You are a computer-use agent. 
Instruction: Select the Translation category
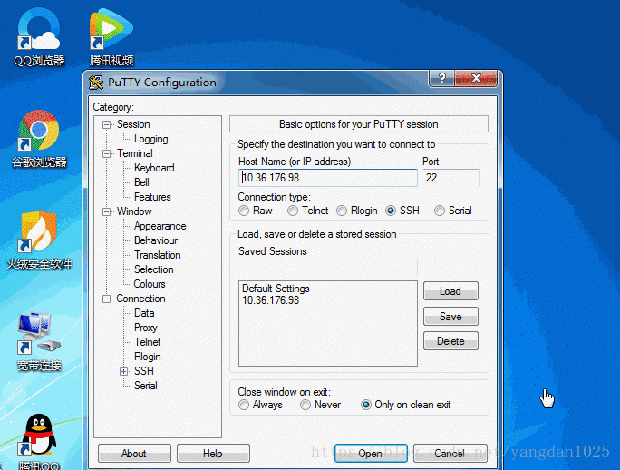click(x=158, y=255)
